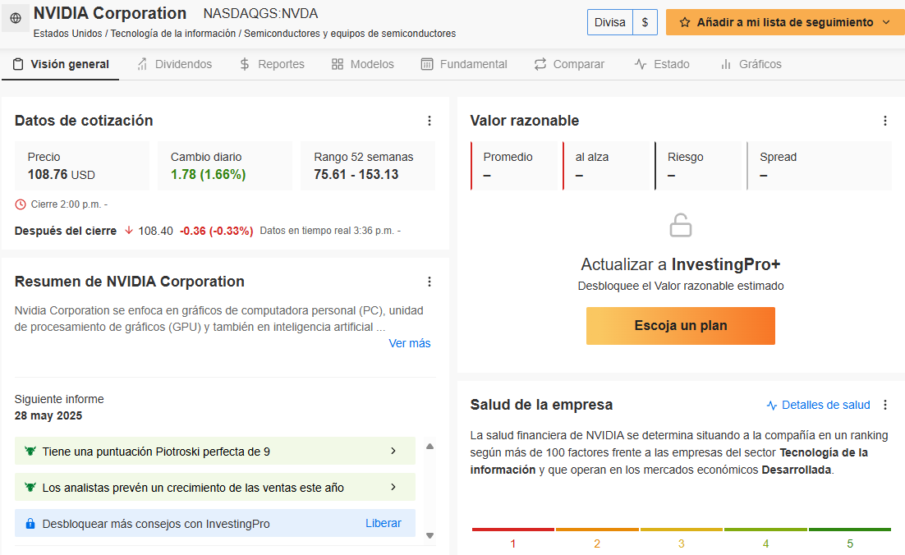Click the Dividendos tab chart icon
This screenshot has width=905, height=555.
tap(142, 64)
